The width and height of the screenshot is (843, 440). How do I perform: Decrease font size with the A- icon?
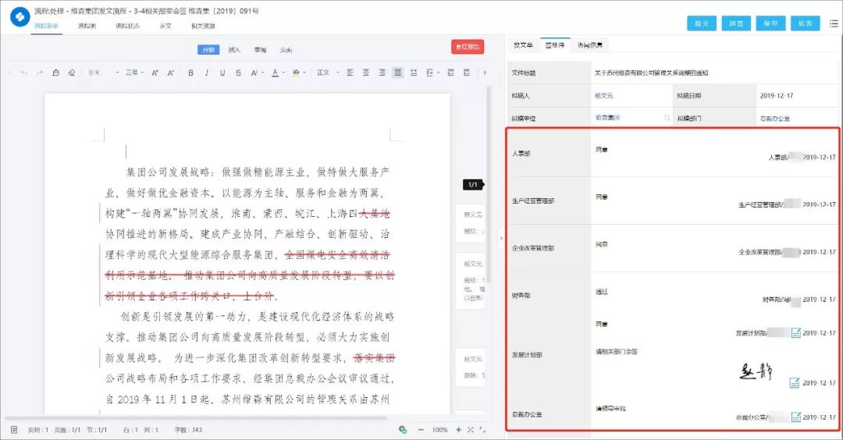pyautogui.click(x=170, y=73)
